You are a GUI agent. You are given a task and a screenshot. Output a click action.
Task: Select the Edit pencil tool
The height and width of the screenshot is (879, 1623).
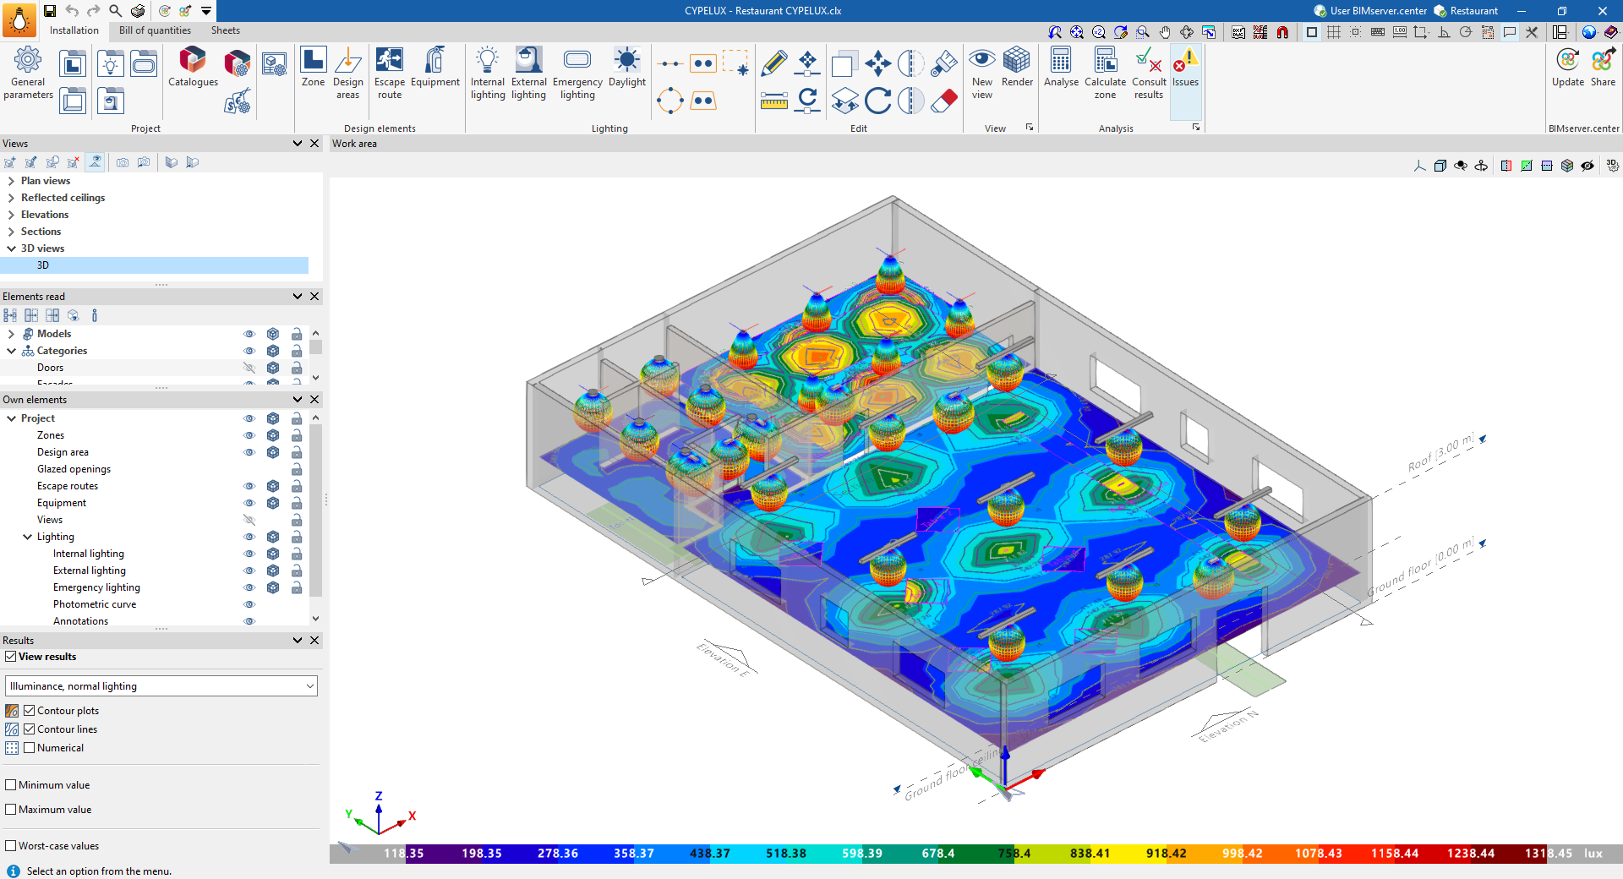[x=773, y=63]
